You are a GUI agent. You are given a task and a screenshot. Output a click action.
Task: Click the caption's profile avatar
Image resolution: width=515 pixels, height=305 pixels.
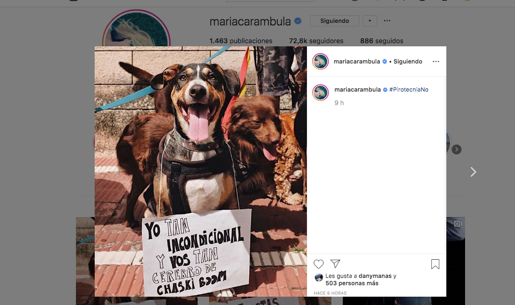click(320, 92)
